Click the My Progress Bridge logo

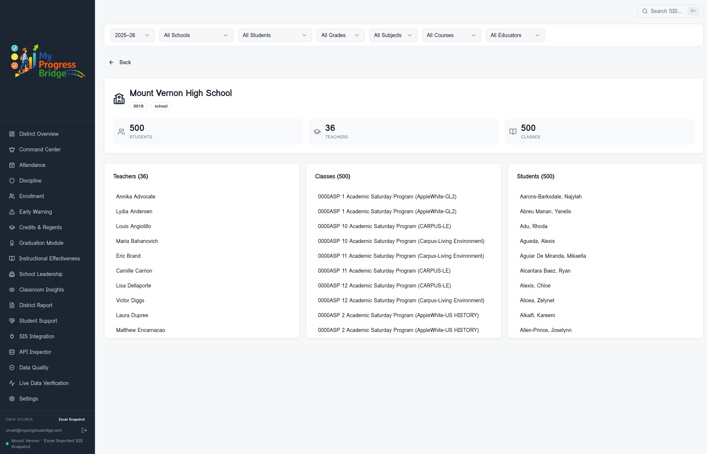48,61
